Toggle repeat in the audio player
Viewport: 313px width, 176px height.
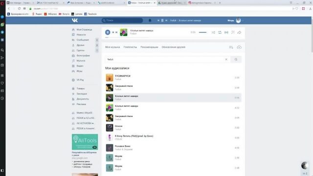220,32
